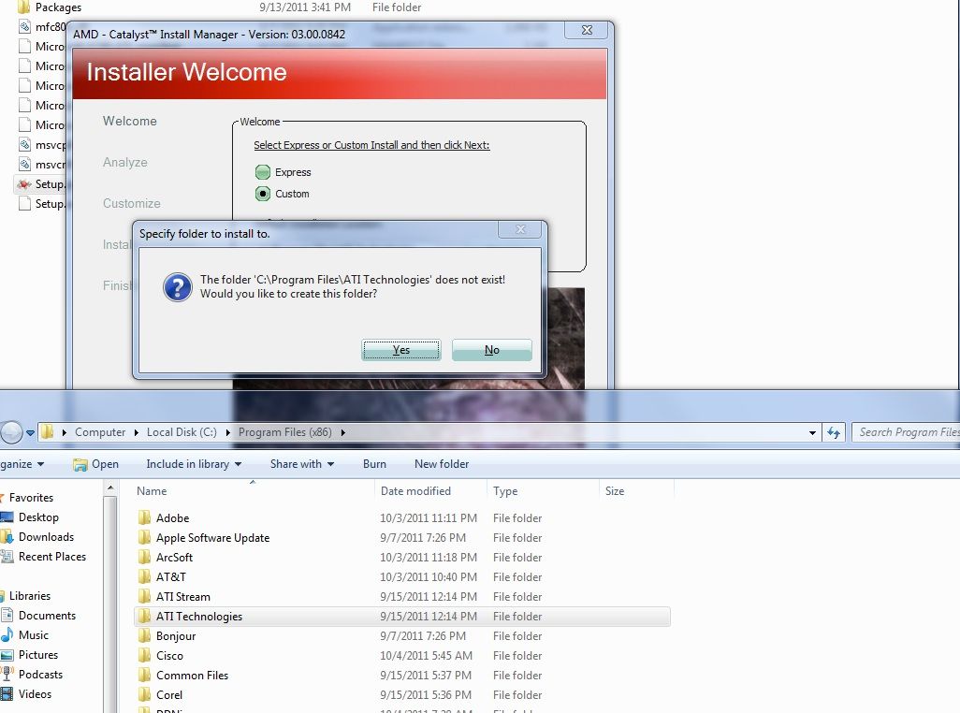Viewport: 960px width, 713px height.
Task: Sort by the Date modified column header
Action: coord(415,491)
